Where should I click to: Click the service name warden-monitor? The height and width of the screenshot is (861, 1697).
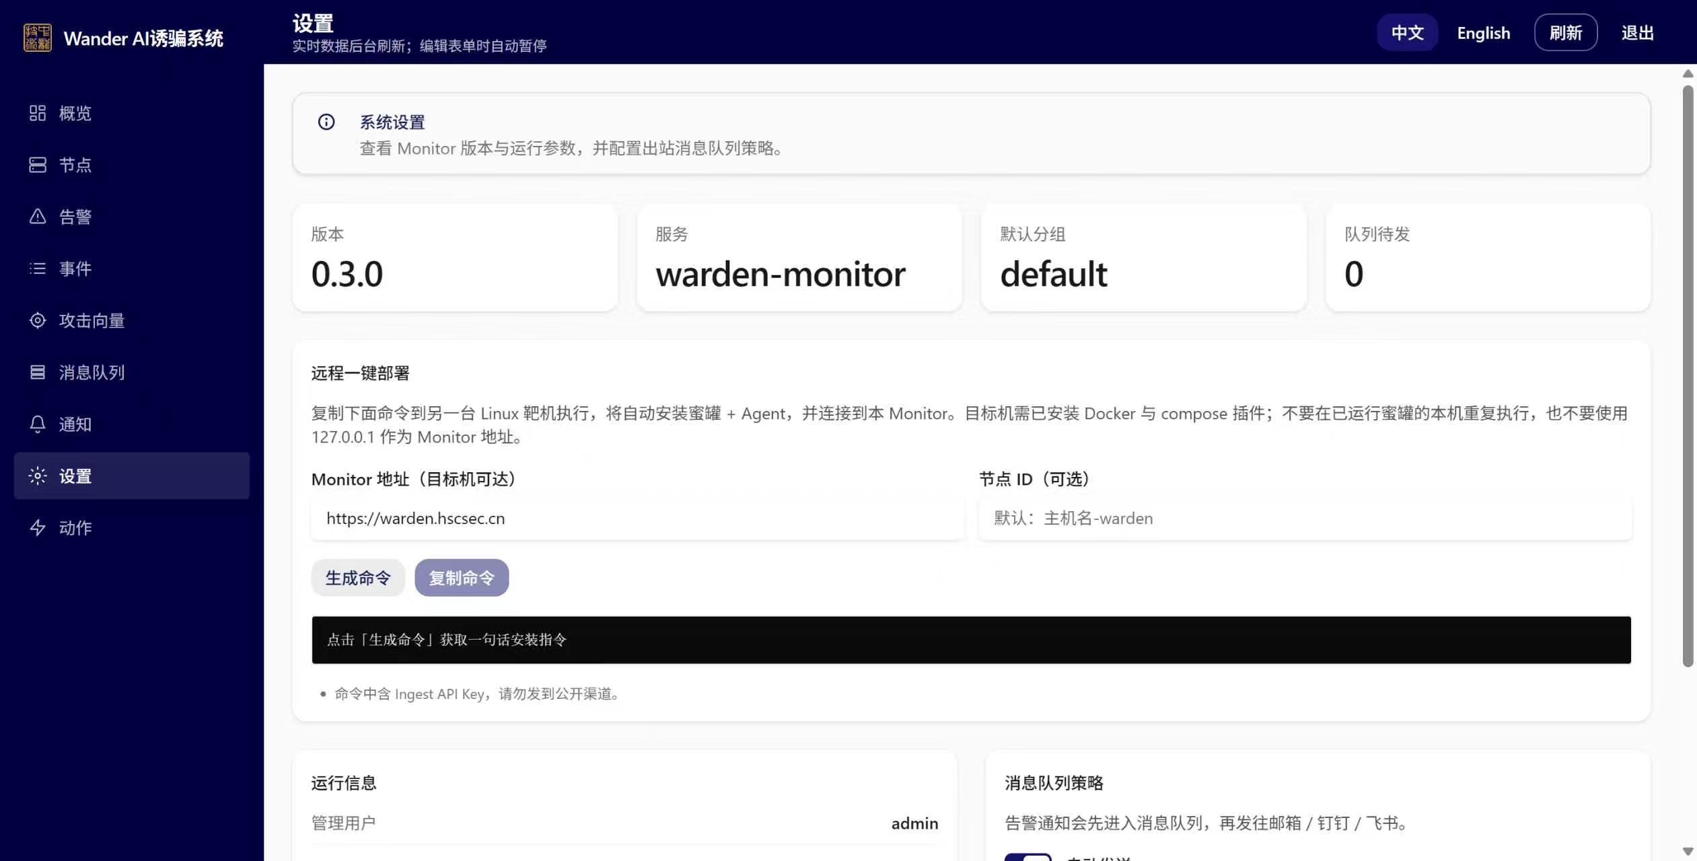pyautogui.click(x=781, y=274)
